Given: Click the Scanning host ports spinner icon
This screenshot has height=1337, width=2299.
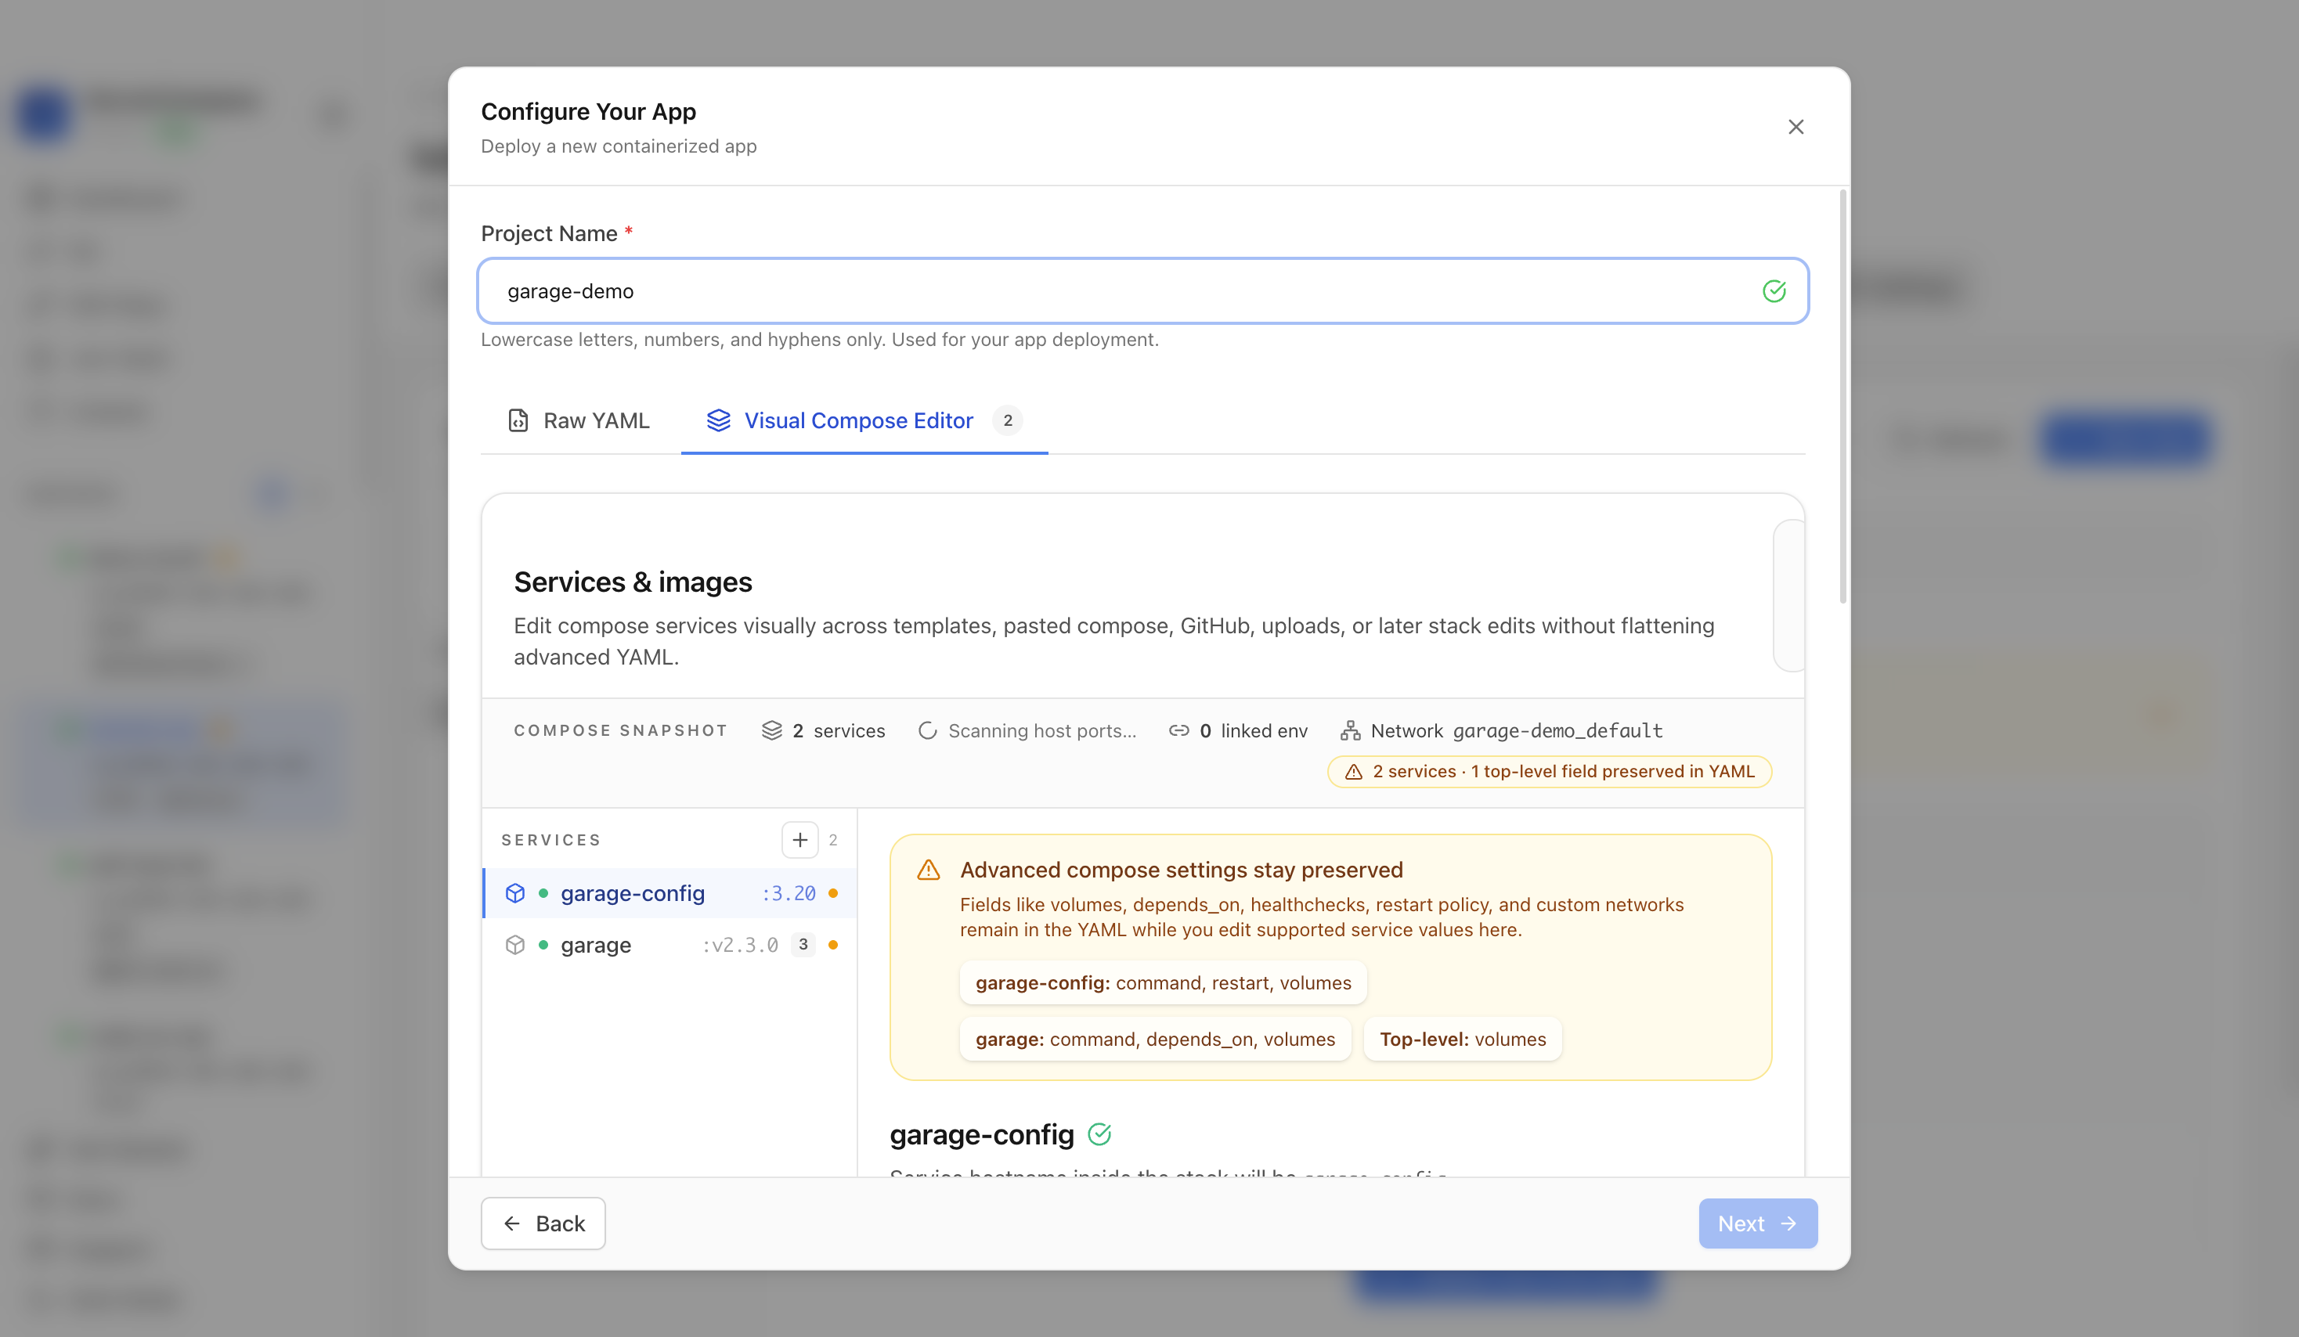Looking at the screenshot, I should click(927, 730).
